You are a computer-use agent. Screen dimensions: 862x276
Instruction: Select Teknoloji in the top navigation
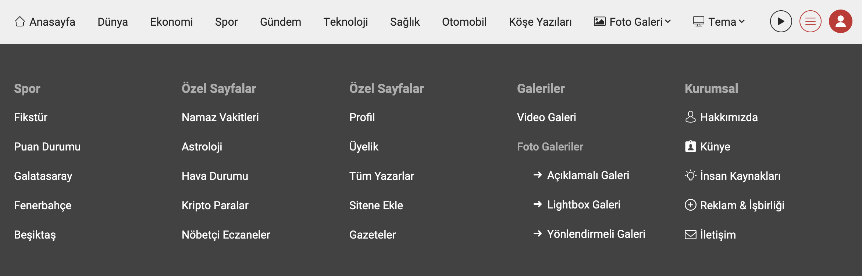(345, 22)
